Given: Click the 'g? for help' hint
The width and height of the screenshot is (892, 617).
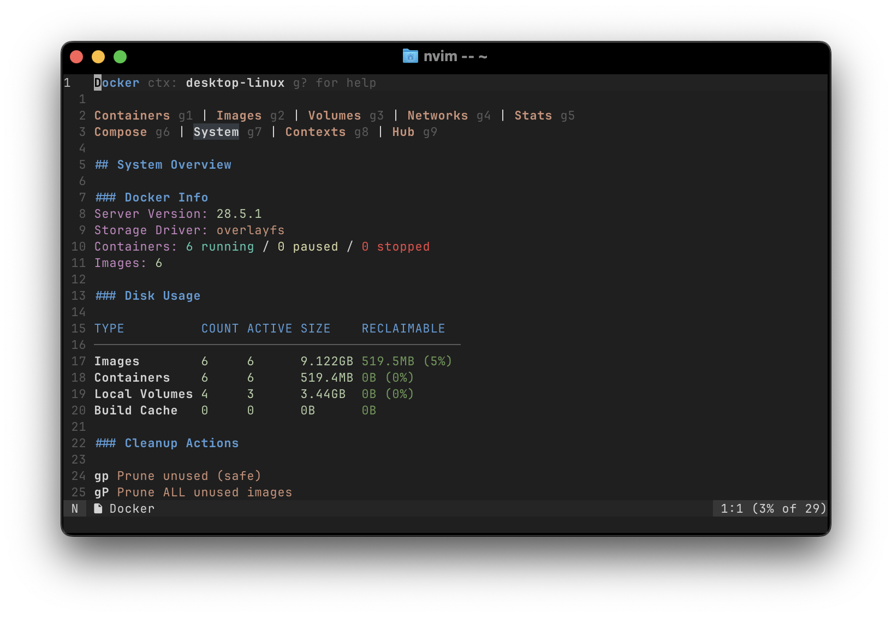Looking at the screenshot, I should pos(335,83).
